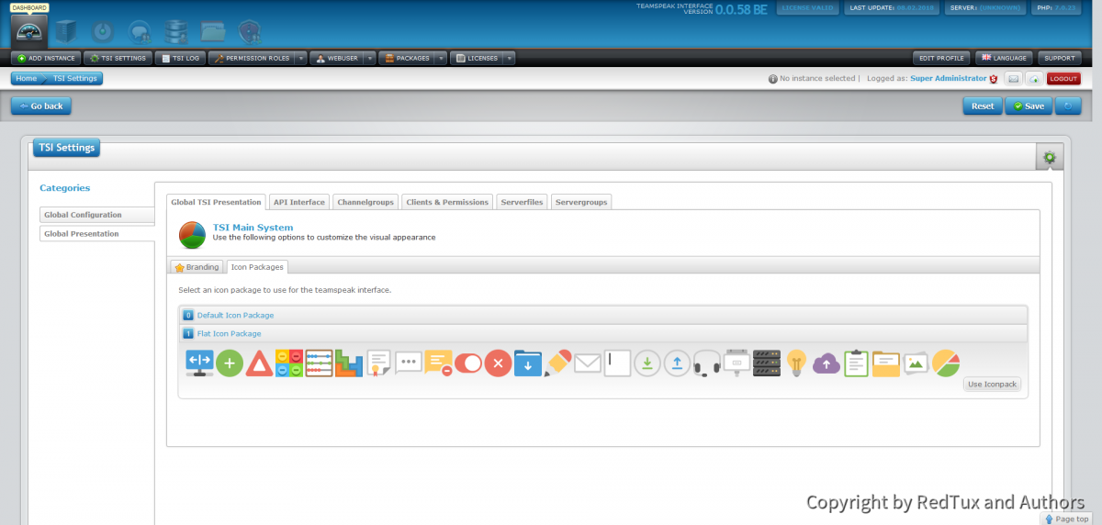The height and width of the screenshot is (525, 1102).
Task: Select the Global Presentation category
Action: tap(96, 234)
